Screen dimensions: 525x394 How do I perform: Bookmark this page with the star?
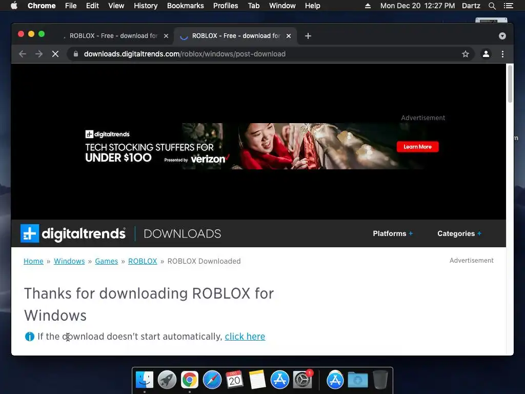point(466,54)
